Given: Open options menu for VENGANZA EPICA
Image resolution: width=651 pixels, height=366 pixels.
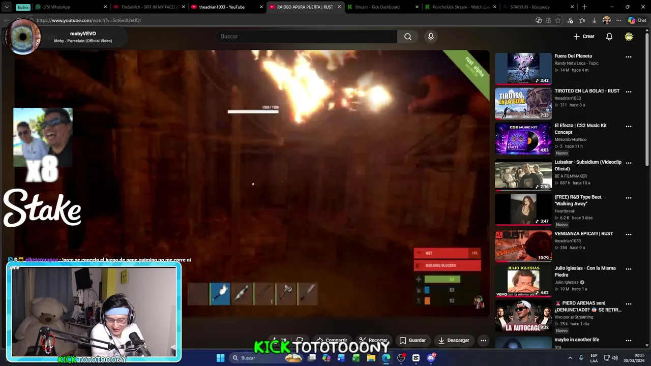Looking at the screenshot, I should (629, 235).
